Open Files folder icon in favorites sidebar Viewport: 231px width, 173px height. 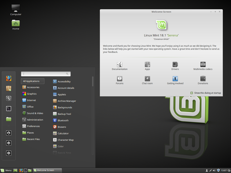[x=9, y=119]
